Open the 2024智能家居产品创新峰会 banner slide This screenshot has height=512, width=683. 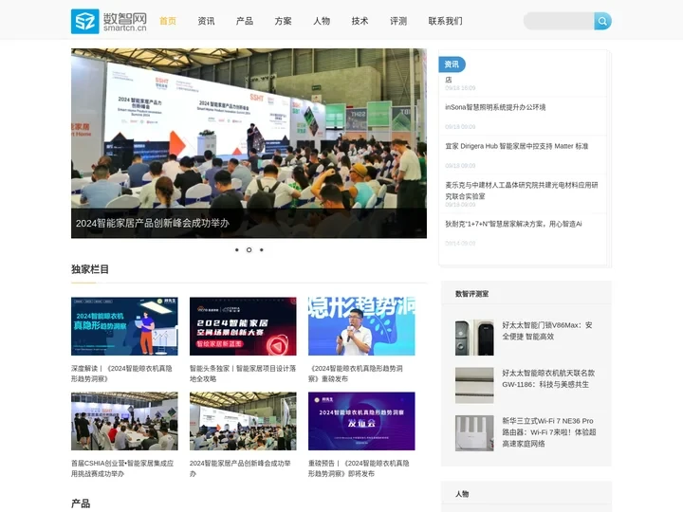249,143
